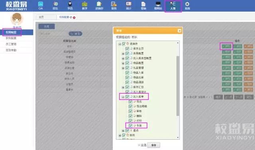
Task: Open the 教学 module icon
Action: [84, 6]
